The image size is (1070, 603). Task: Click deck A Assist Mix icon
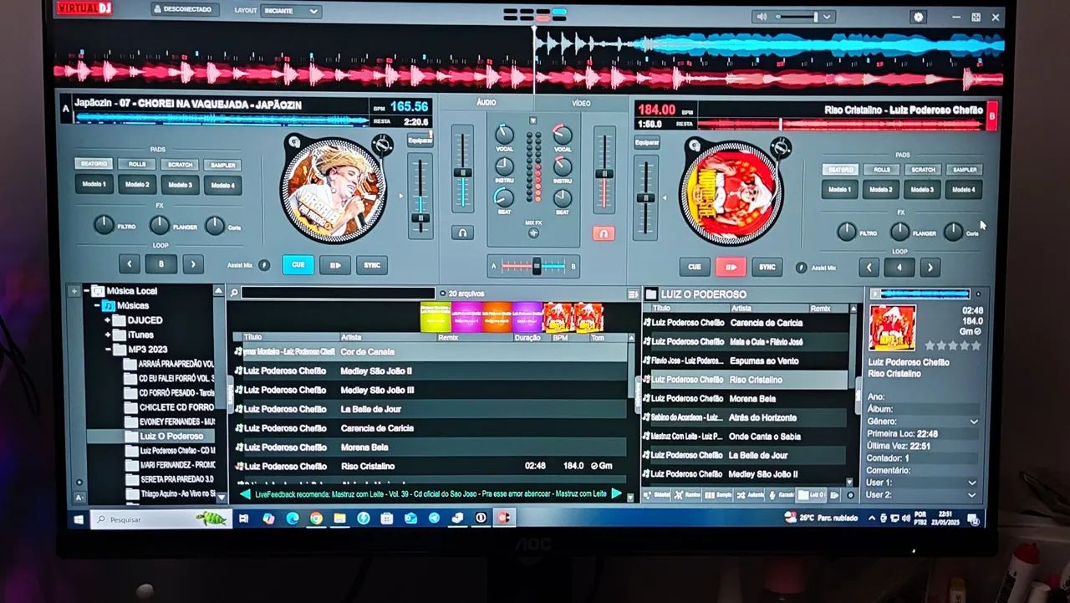(264, 266)
